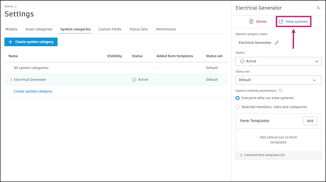Image resolution: width=326 pixels, height=182 pixels.
Task: Click the Create system category link
Action: coord(33,91)
